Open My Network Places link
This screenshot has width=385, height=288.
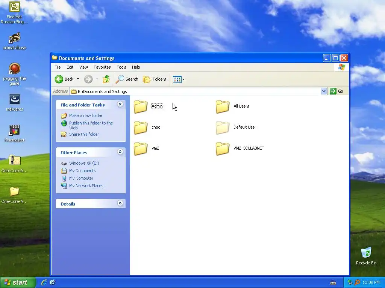(86, 186)
